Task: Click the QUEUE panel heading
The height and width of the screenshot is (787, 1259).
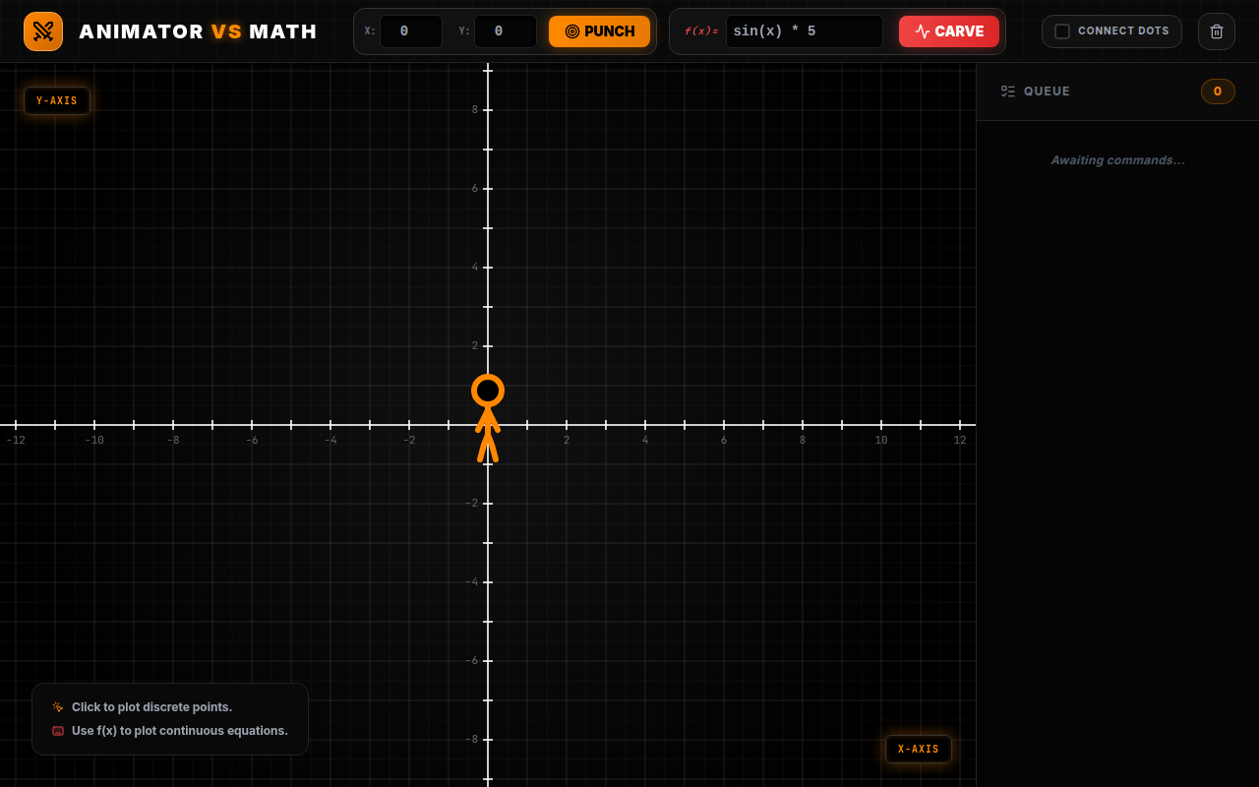Action: 1047,91
